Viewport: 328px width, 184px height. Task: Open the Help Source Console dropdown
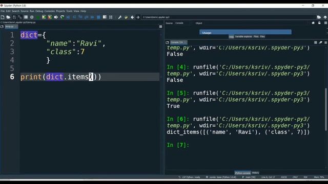click(183, 23)
